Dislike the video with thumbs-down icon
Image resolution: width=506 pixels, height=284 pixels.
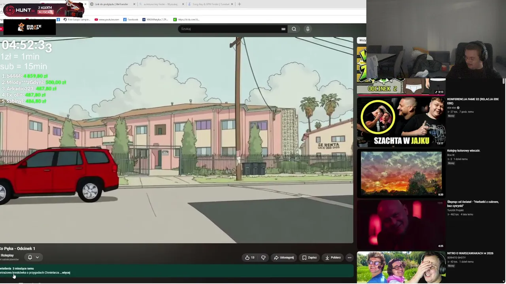(263, 258)
